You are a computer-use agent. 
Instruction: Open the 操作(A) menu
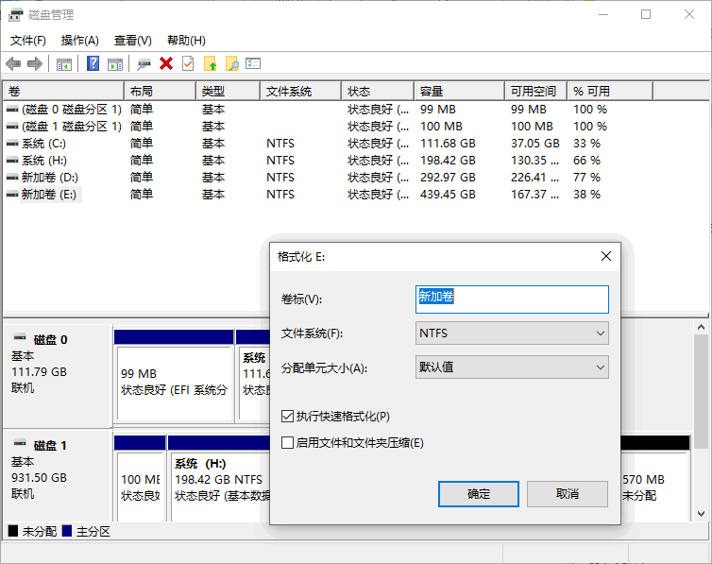coord(80,41)
